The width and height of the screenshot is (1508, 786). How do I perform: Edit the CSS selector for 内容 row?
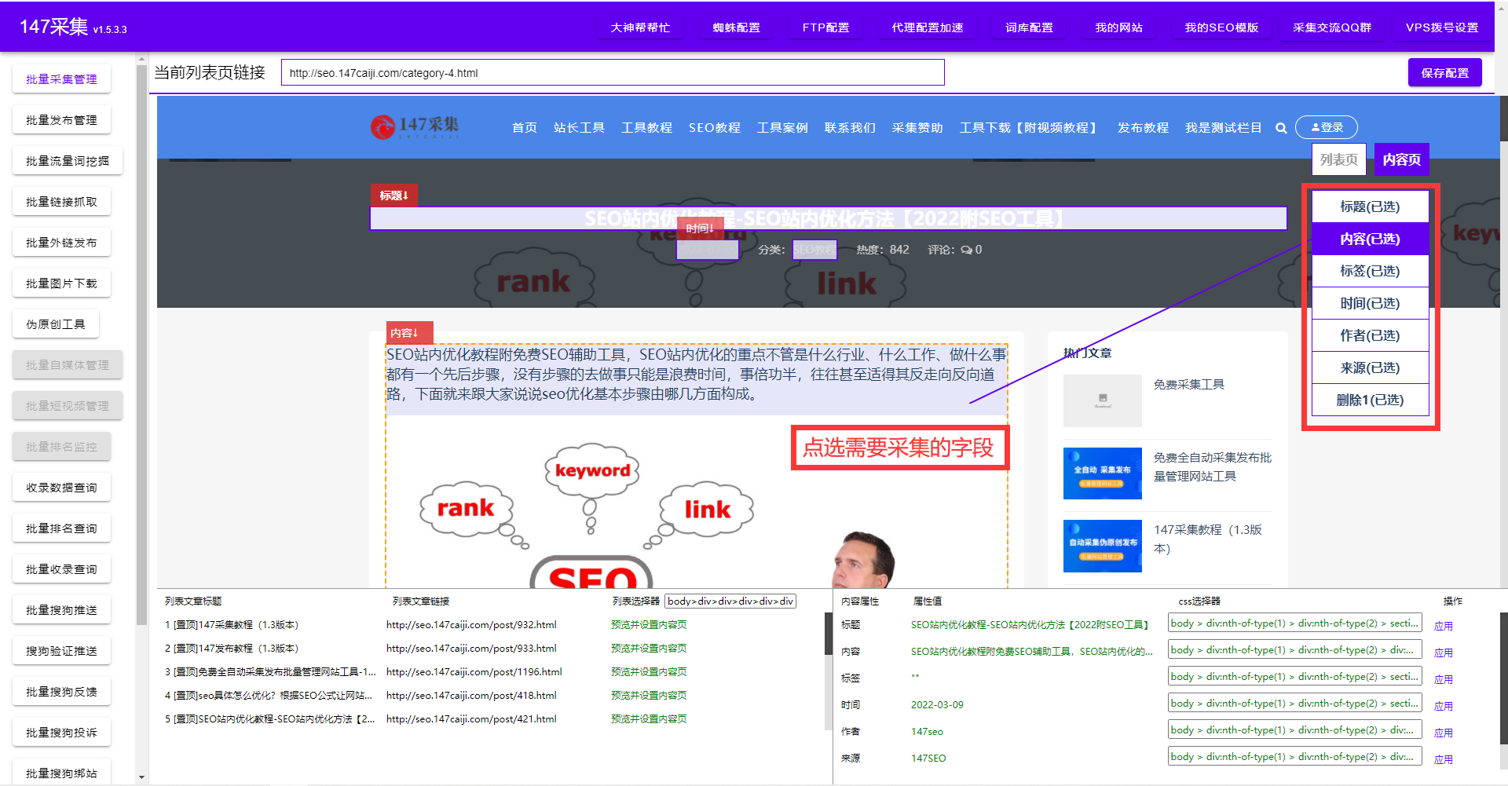click(1294, 650)
